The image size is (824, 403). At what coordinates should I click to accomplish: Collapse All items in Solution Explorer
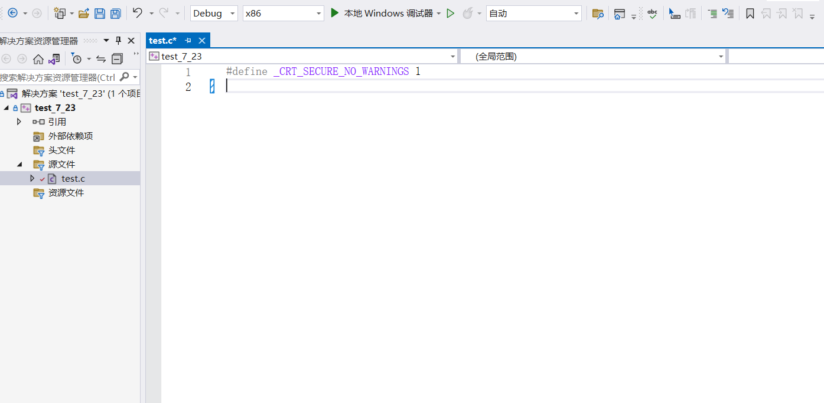[x=117, y=58]
